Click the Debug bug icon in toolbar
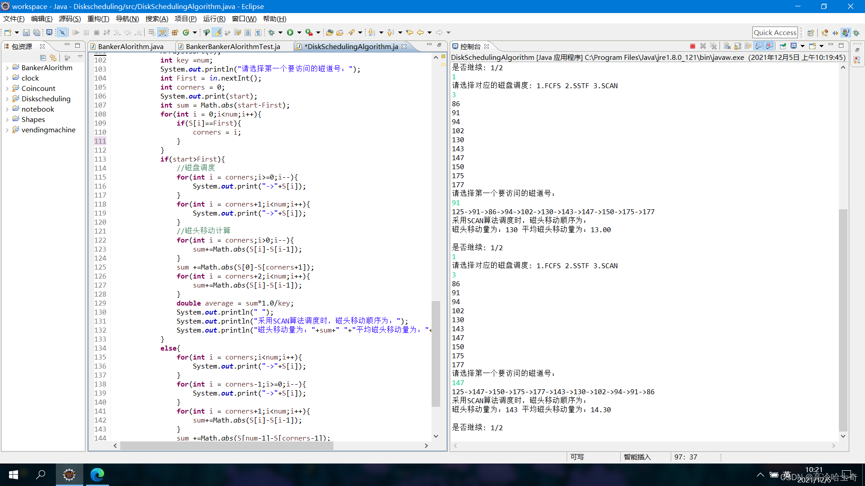The height and width of the screenshot is (486, 865). pos(271,32)
